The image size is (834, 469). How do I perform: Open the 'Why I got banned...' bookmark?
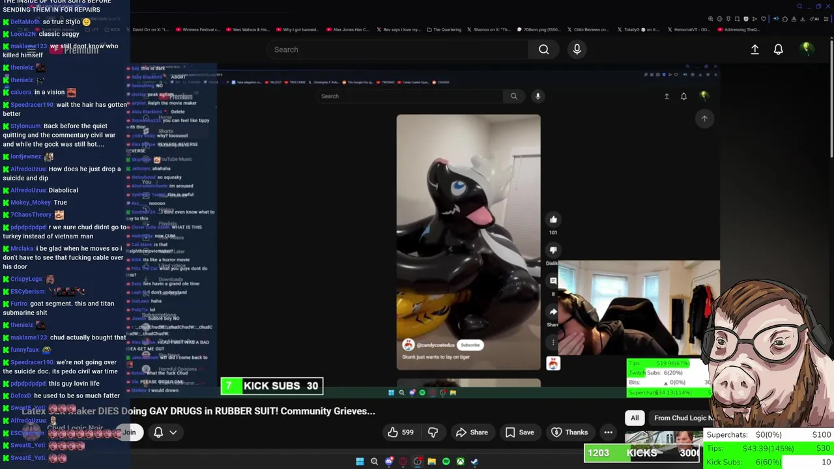tap(297, 29)
